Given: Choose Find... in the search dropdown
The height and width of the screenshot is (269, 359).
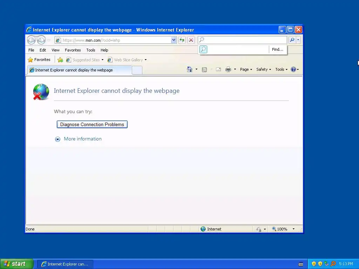Looking at the screenshot, I should coord(278,49).
